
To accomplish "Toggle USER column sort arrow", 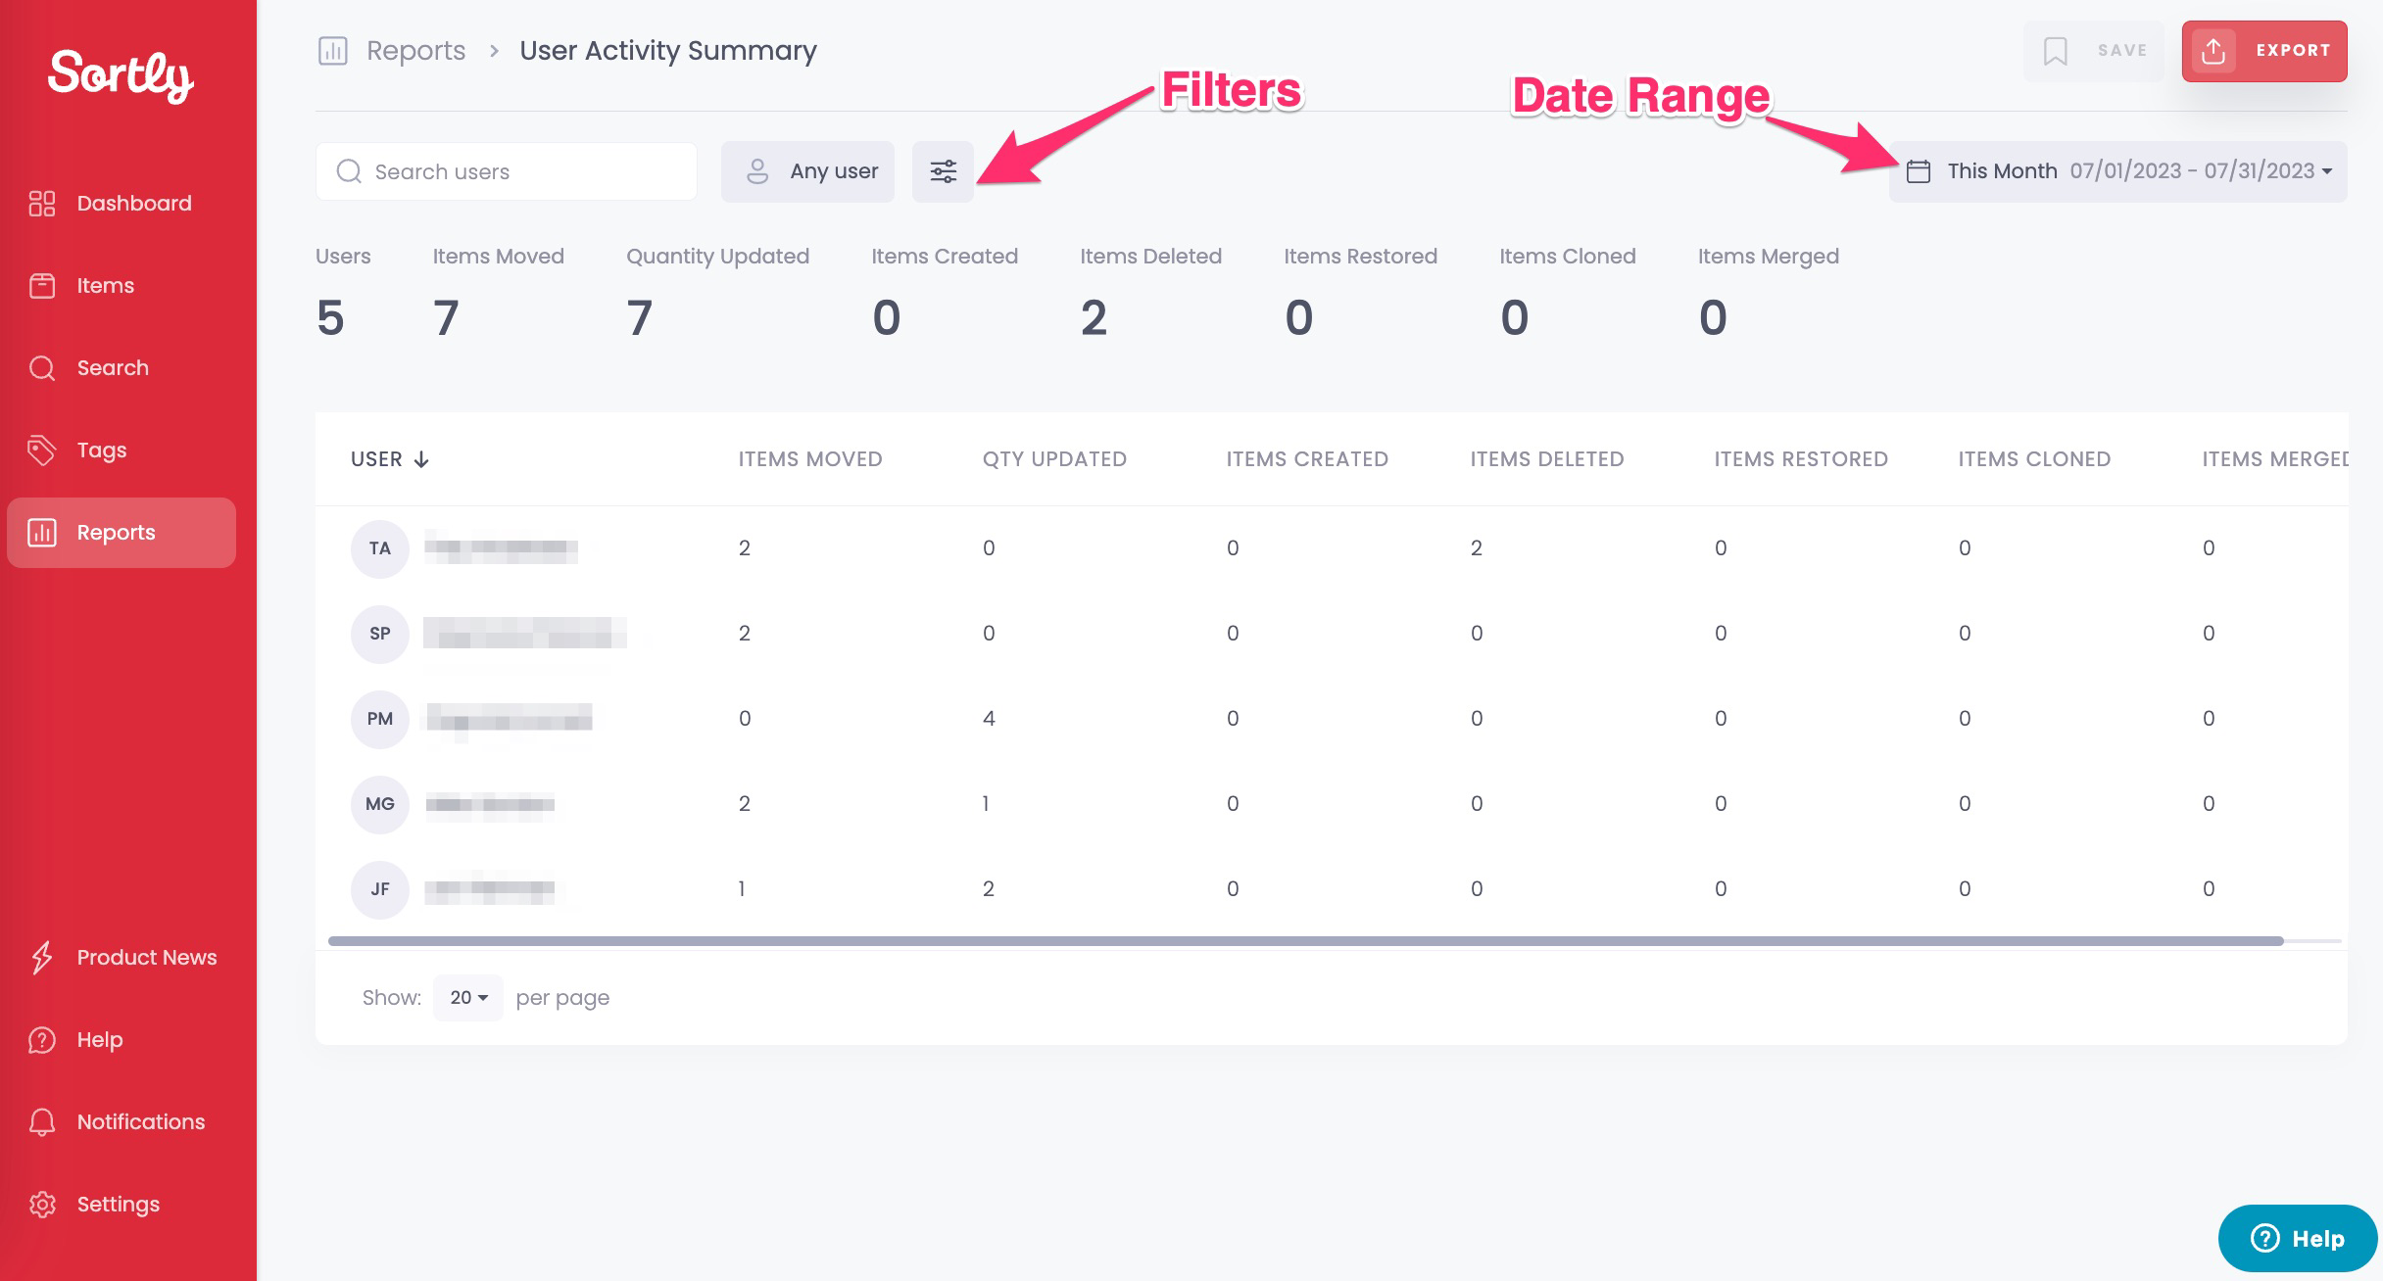I will click(x=421, y=459).
